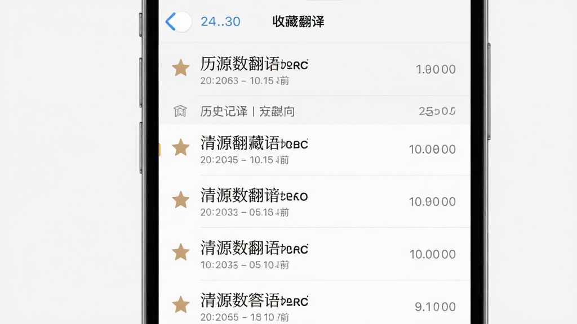The image size is (577, 324).
Task: Click the 25505 section count
Action: click(437, 111)
